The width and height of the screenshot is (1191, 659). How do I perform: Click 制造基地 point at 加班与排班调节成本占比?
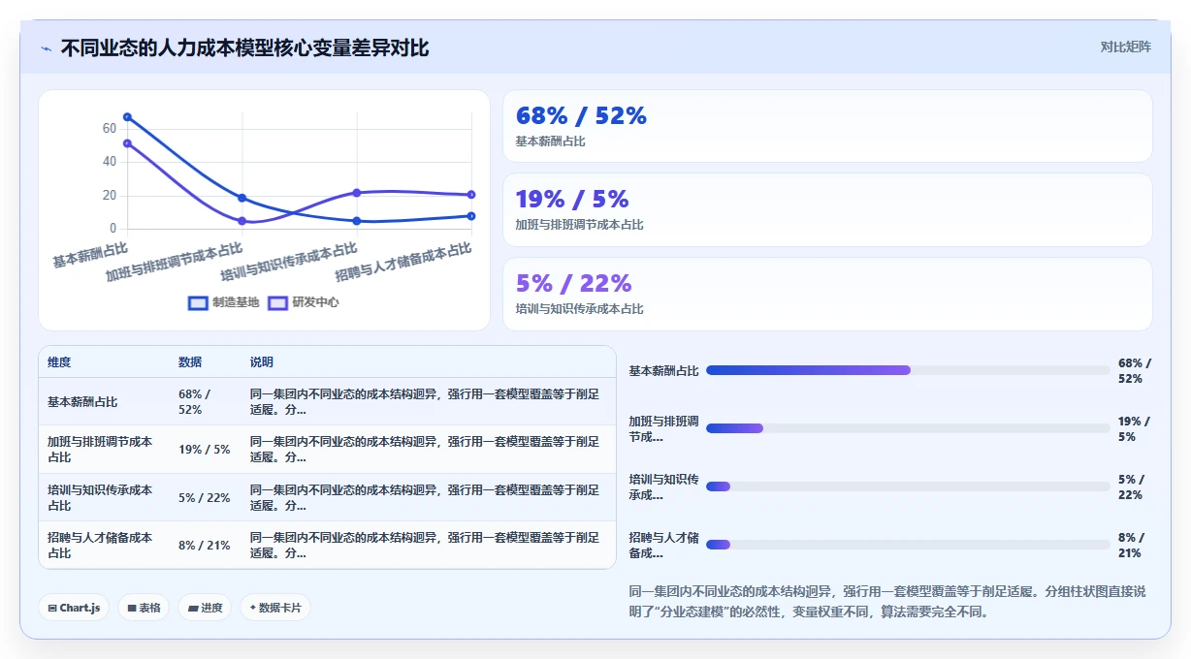[241, 198]
